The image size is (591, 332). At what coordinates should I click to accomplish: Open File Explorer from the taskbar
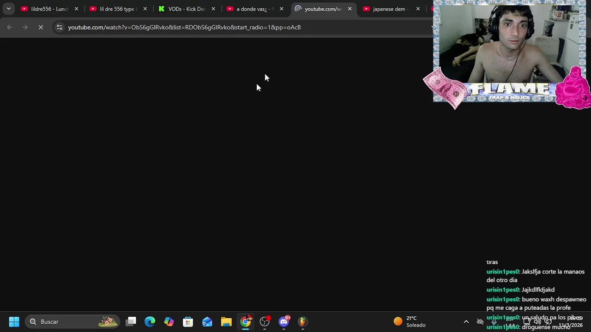[226, 321]
